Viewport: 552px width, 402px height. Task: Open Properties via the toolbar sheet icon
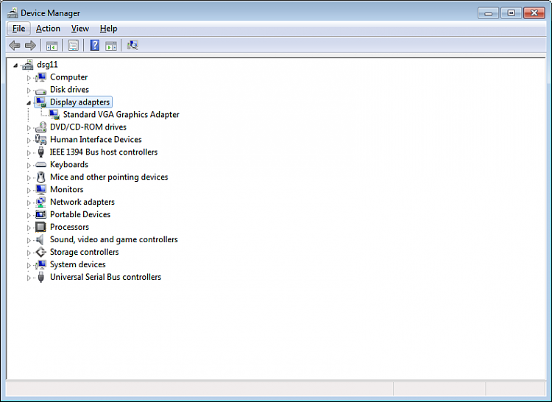[x=73, y=46]
